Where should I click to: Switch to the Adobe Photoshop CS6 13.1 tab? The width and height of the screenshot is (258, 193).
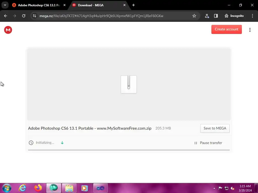pos(39,5)
